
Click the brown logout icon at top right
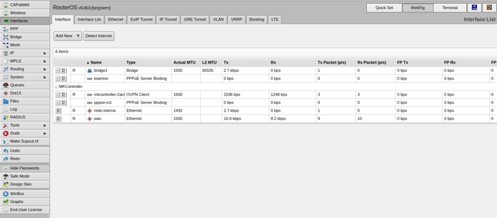(x=489, y=8)
